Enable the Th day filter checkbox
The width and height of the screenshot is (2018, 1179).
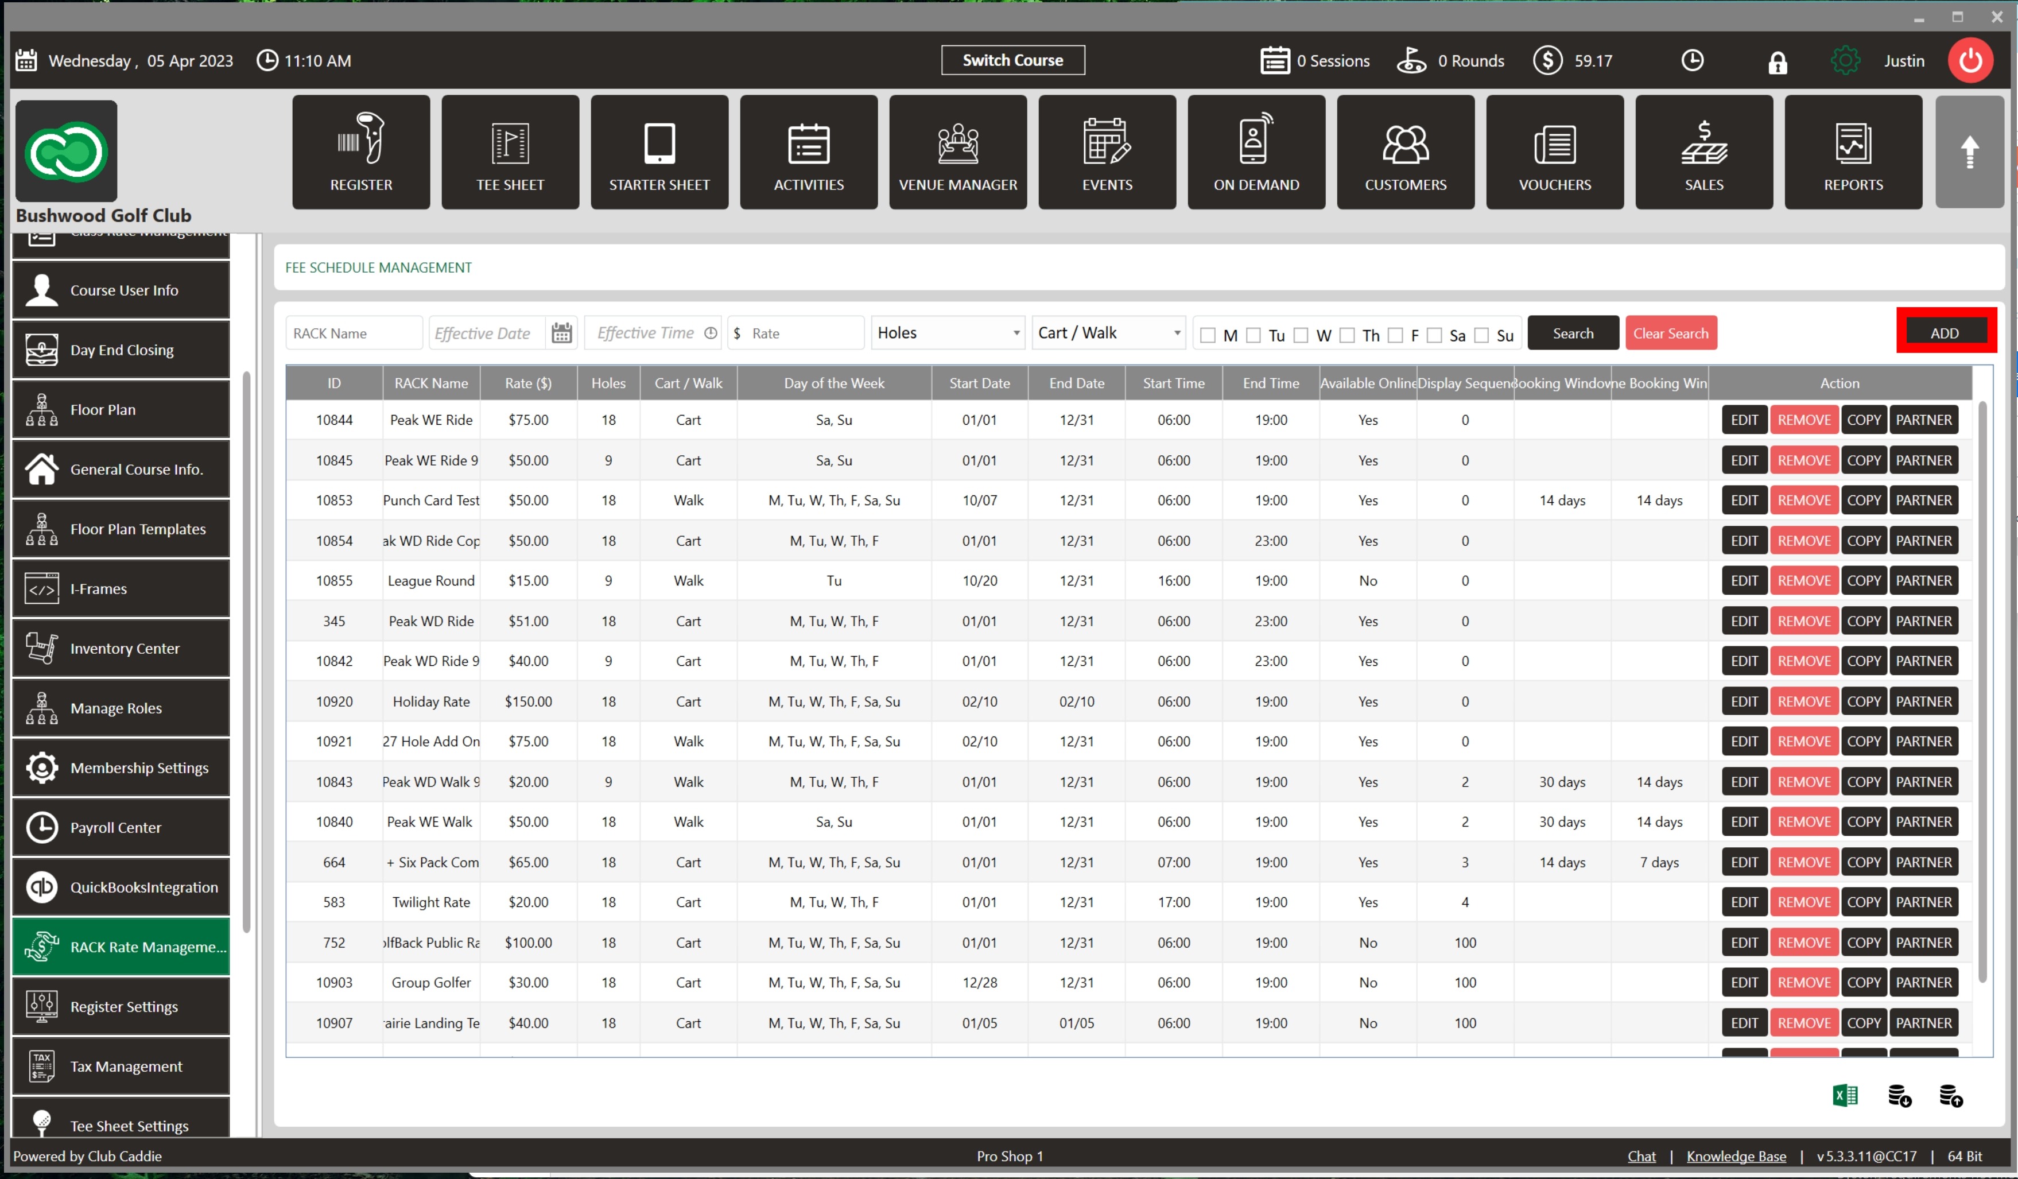[x=1347, y=335]
